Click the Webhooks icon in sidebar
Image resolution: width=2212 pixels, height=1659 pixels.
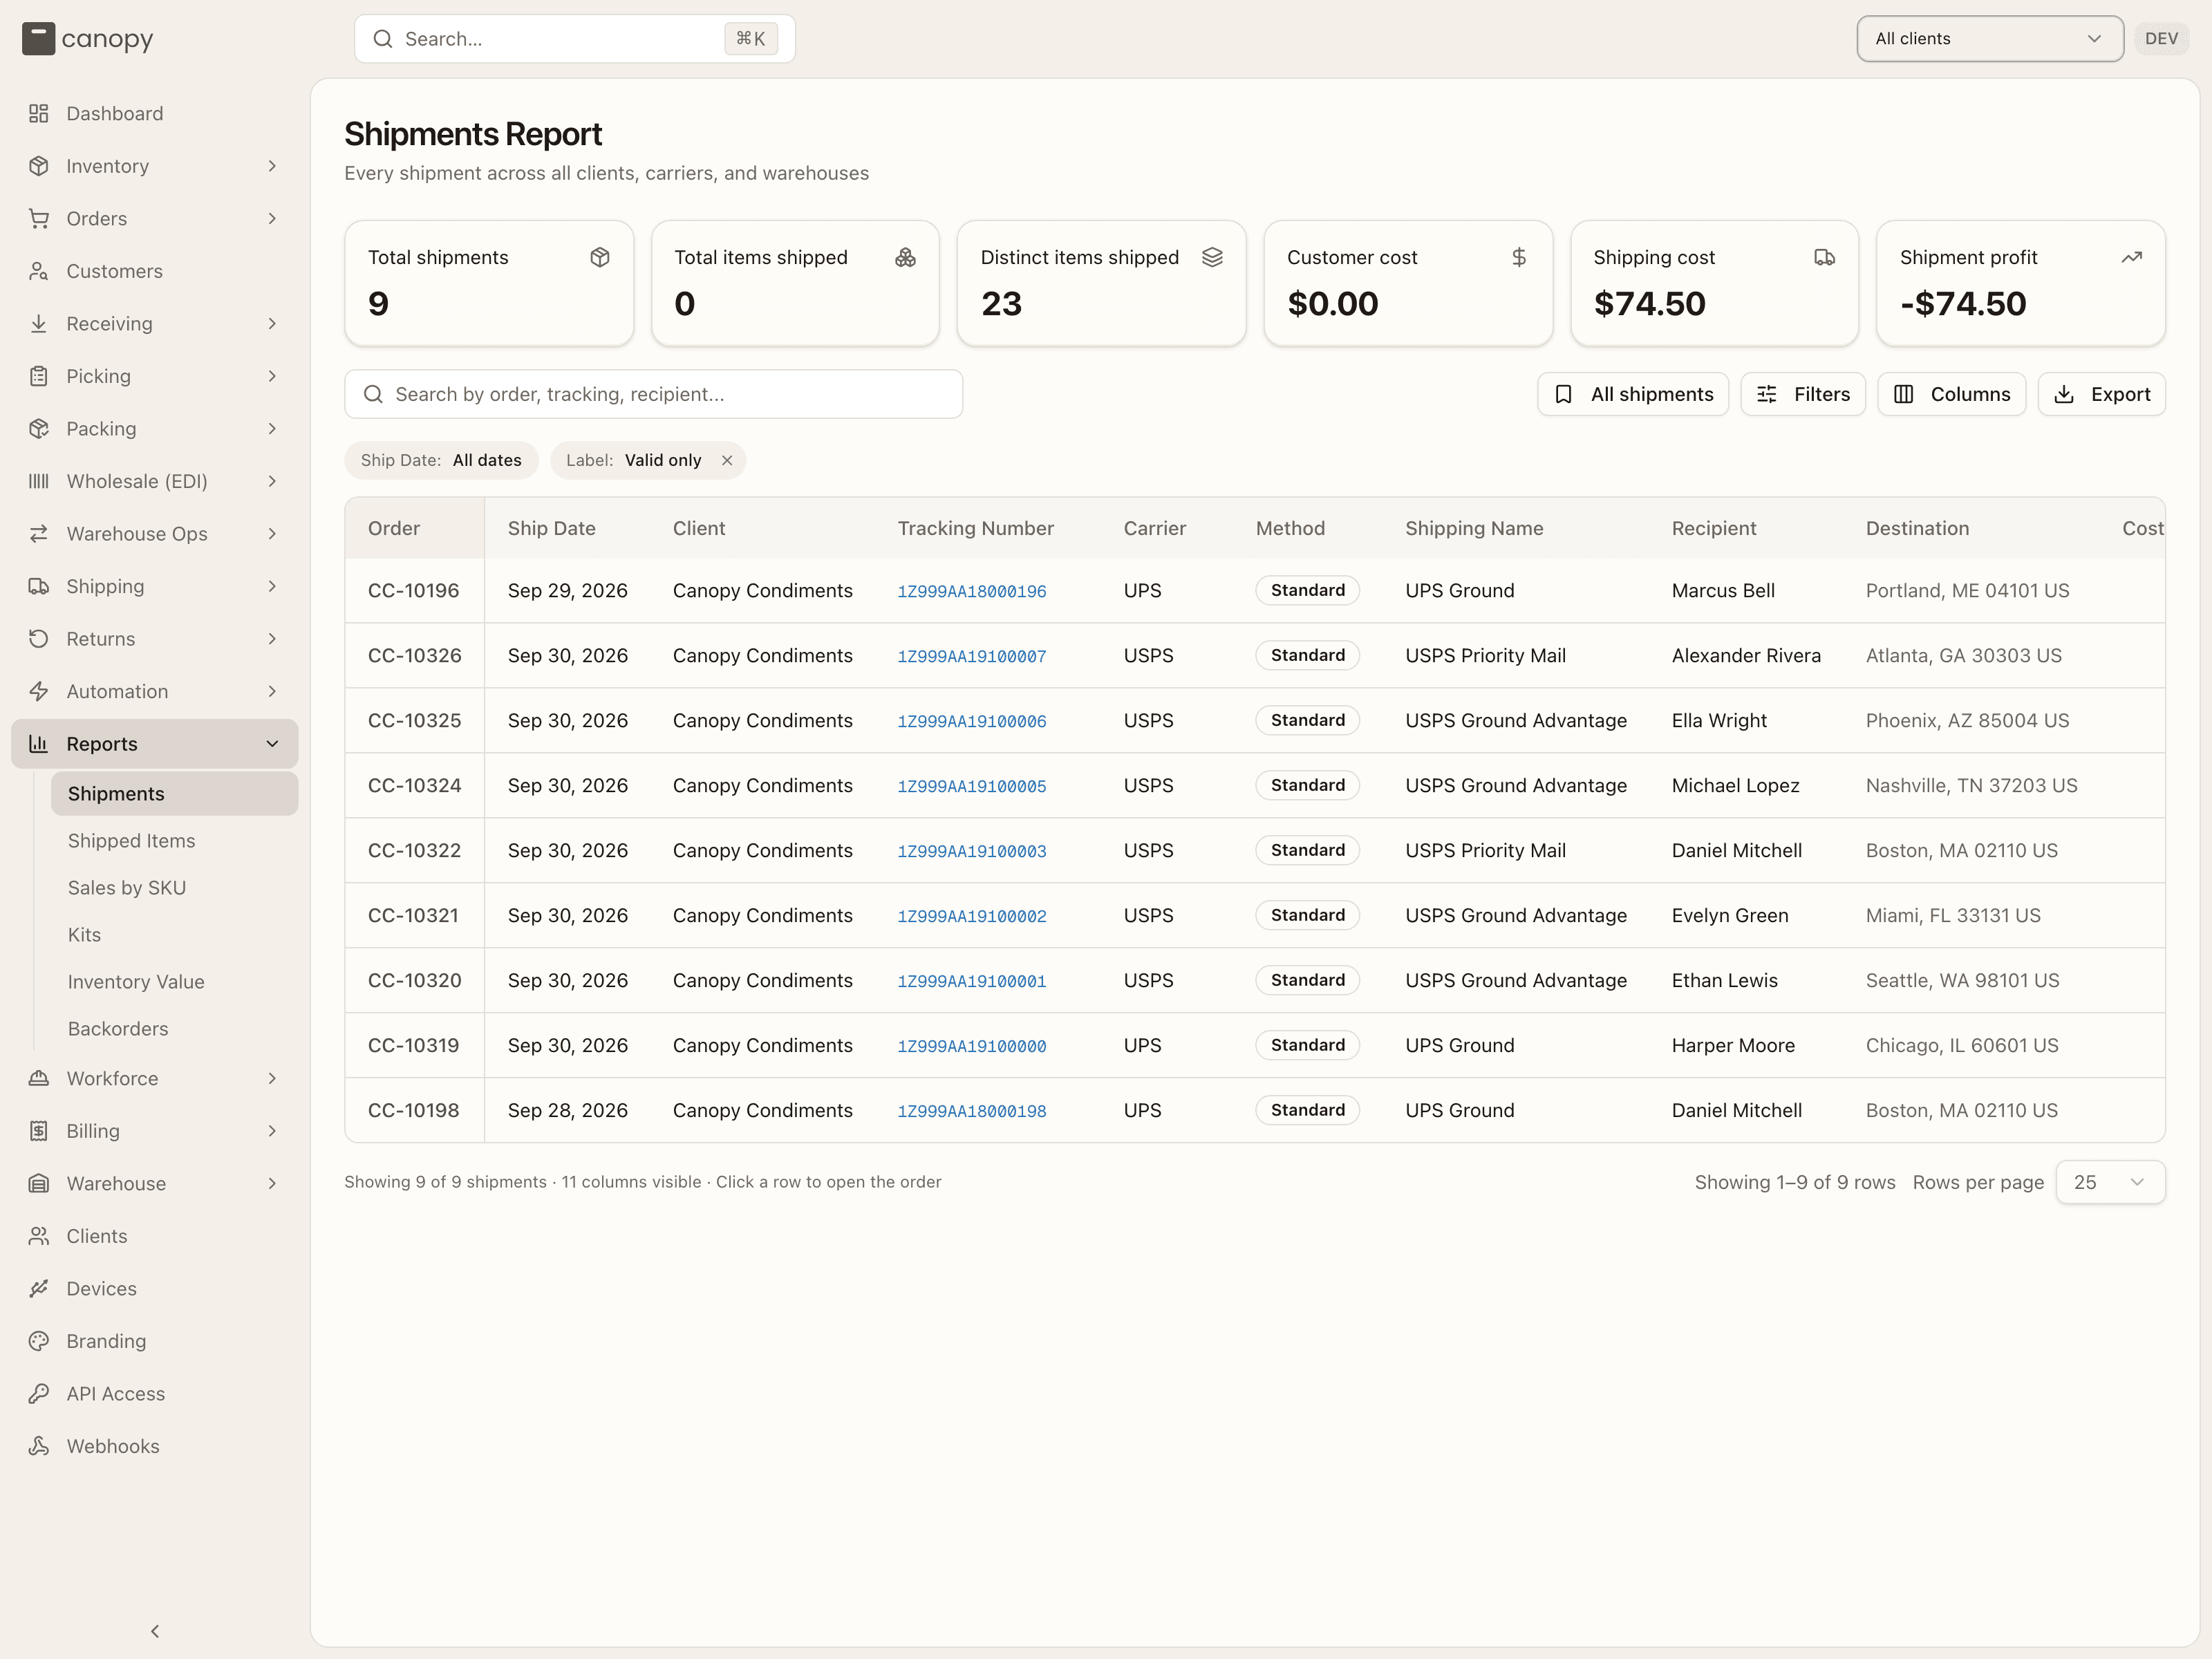tap(39, 1446)
